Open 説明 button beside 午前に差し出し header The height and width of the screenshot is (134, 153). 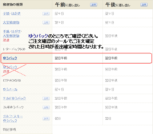click(93, 5)
